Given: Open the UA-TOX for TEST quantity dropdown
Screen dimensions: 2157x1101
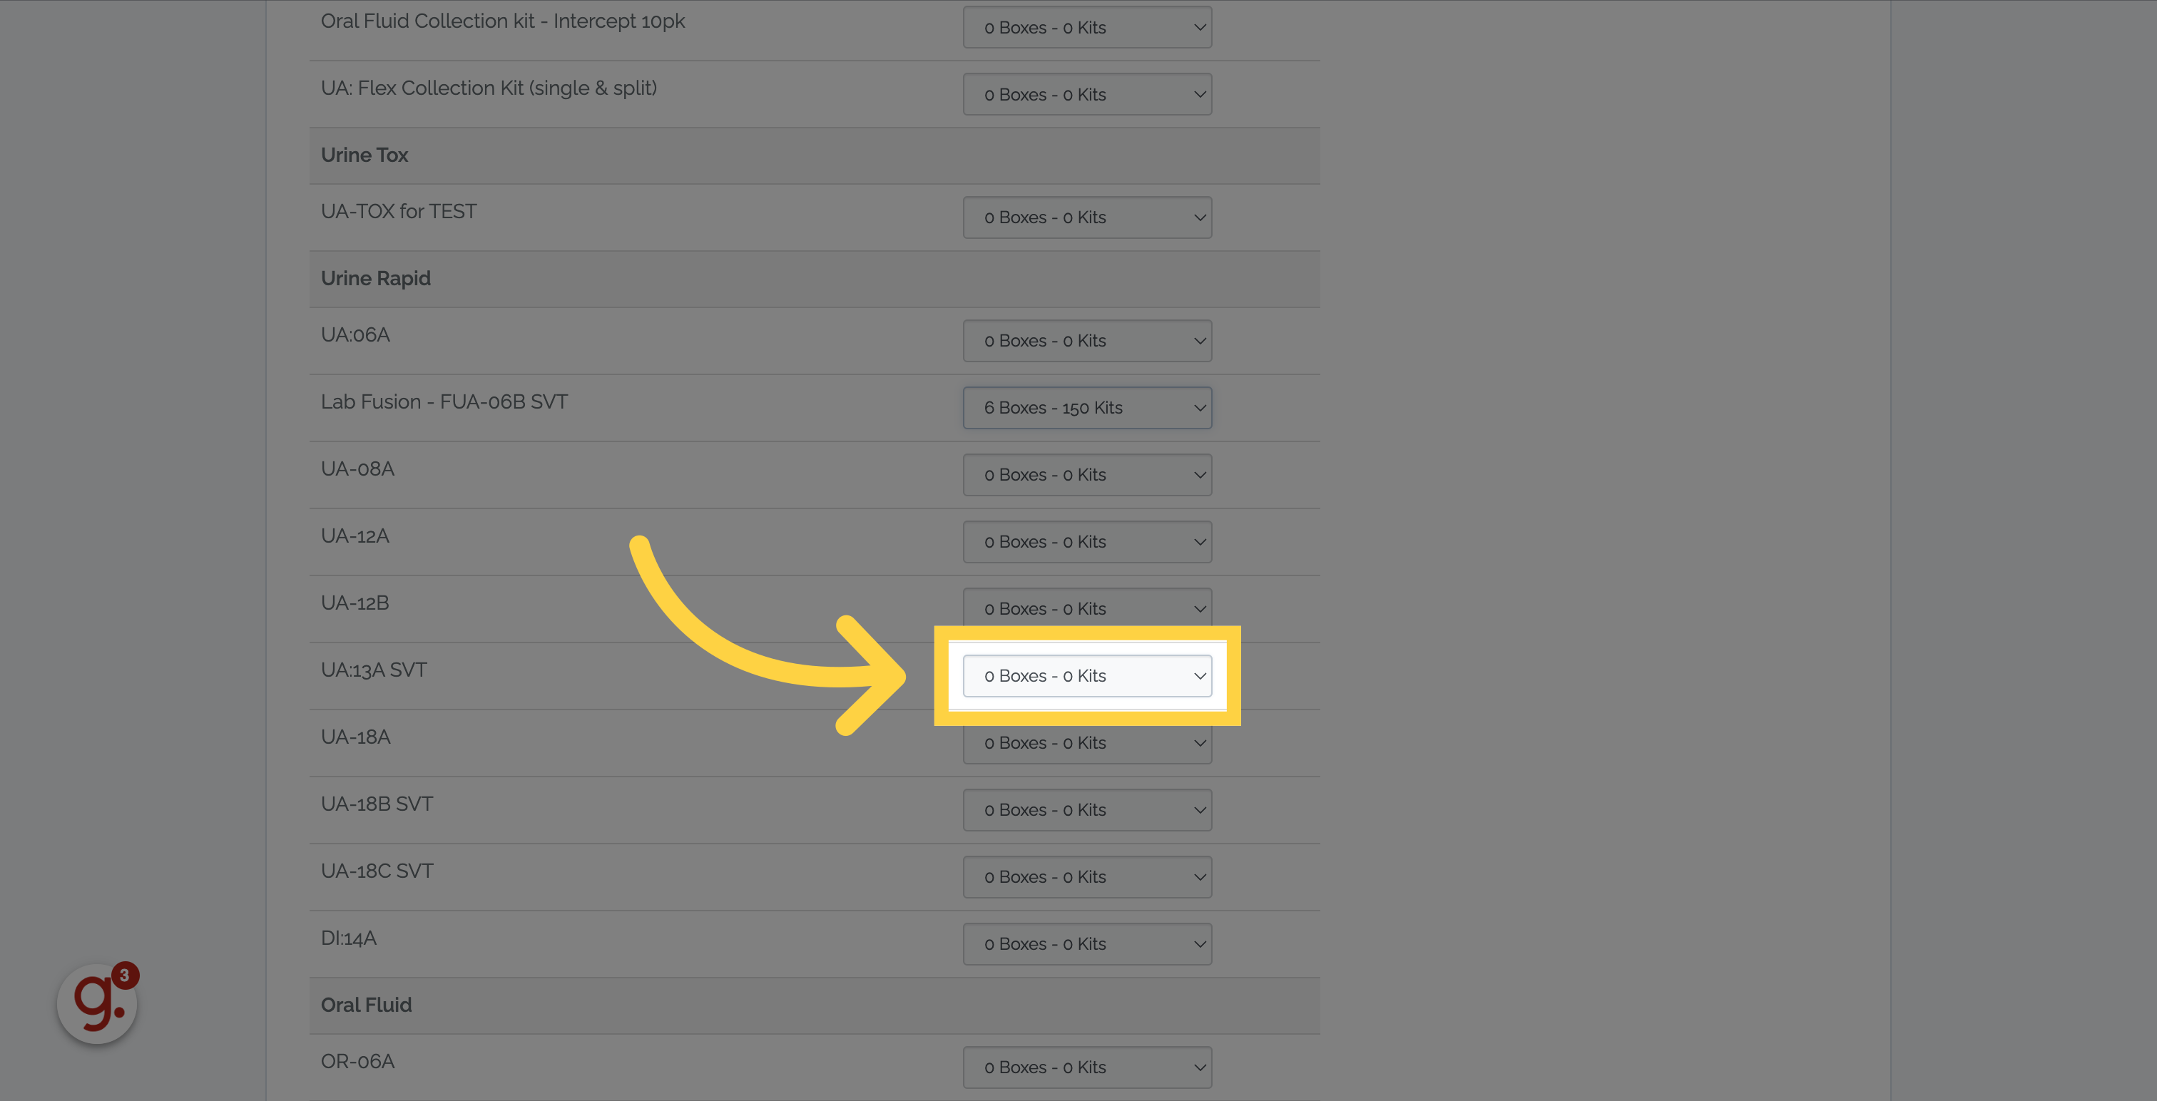Looking at the screenshot, I should (x=1087, y=217).
